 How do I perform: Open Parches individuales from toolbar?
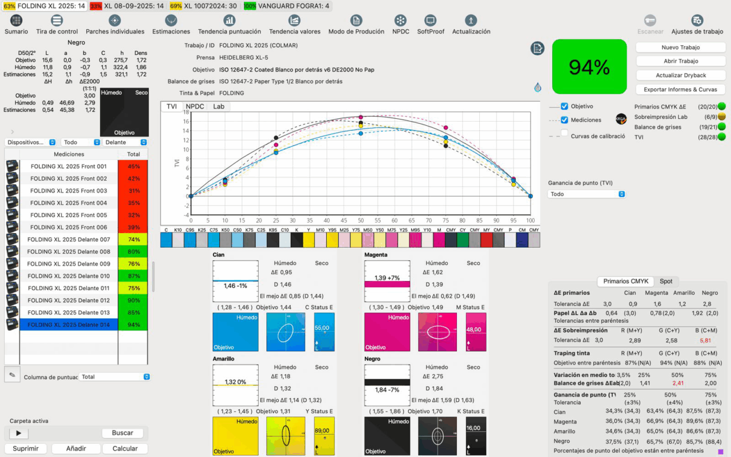pos(115,21)
